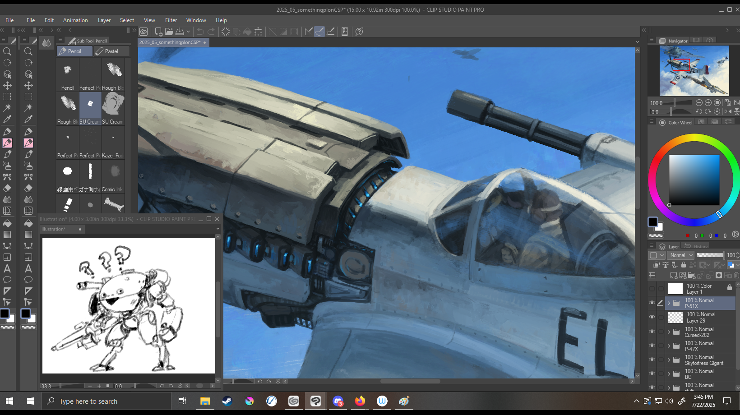Viewport: 740px width, 415px height.
Task: Delete layer with trash icon
Action: (737, 275)
